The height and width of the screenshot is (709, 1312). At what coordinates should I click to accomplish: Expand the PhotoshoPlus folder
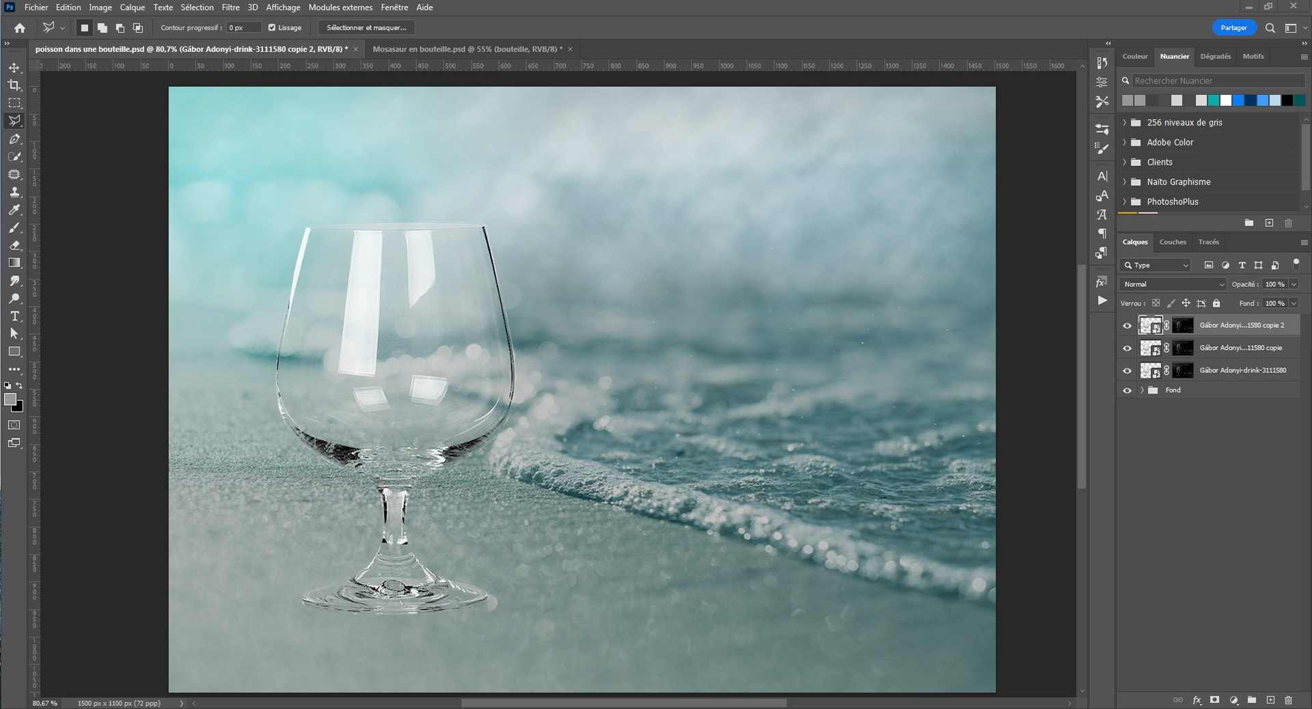[1124, 202]
